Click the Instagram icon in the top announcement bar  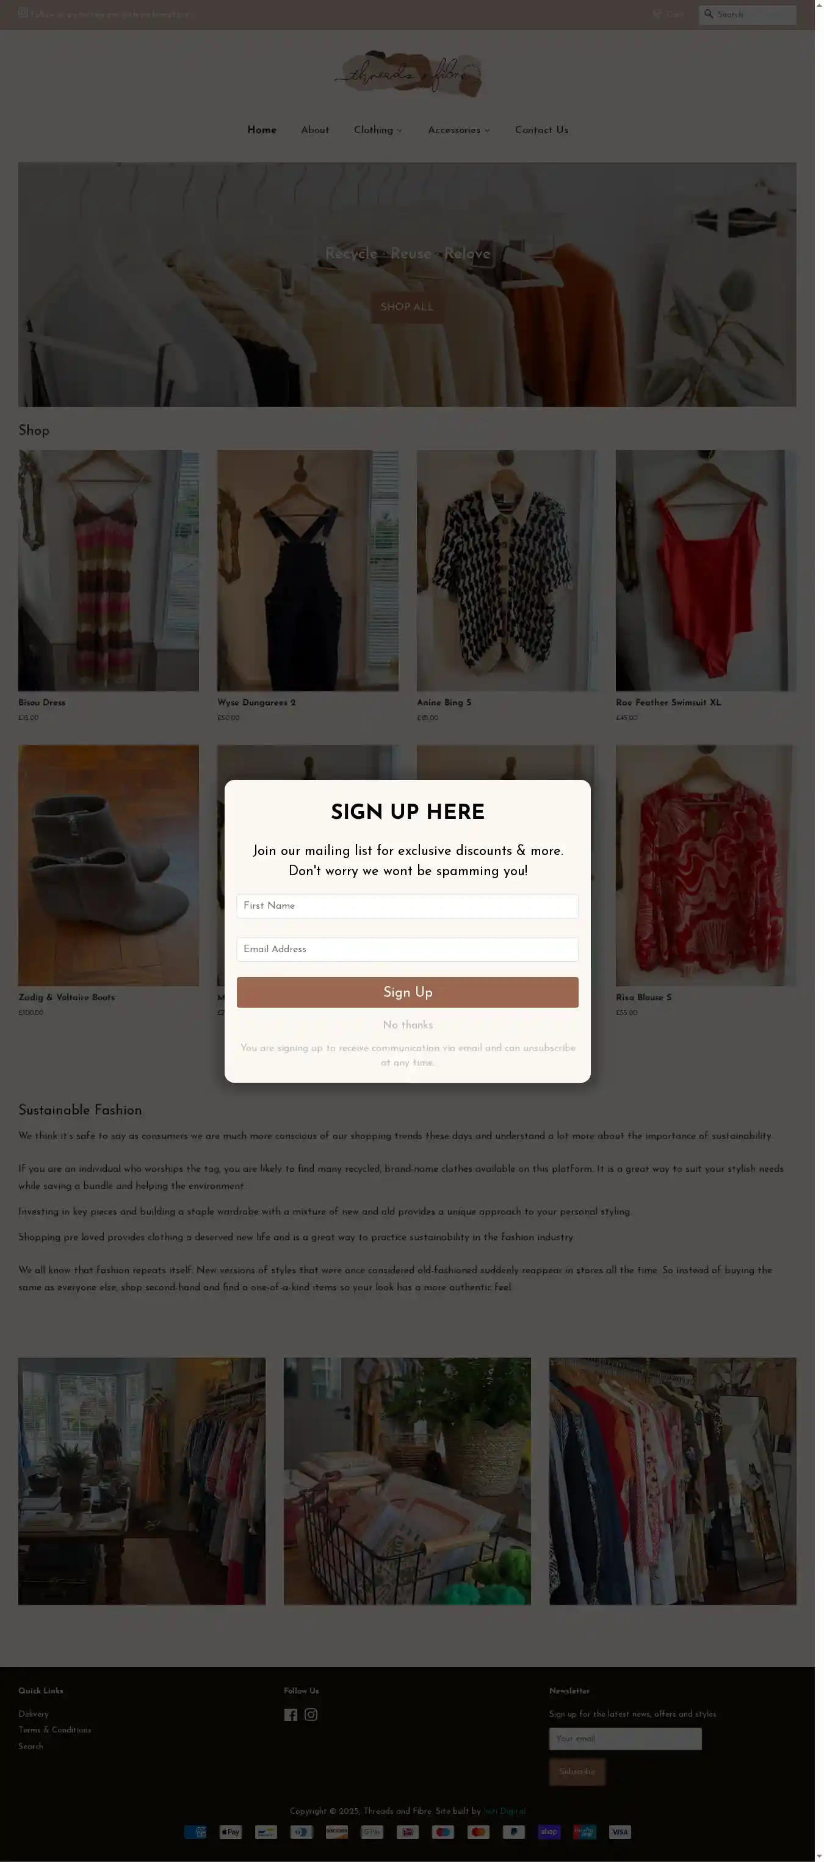pyautogui.click(x=23, y=13)
